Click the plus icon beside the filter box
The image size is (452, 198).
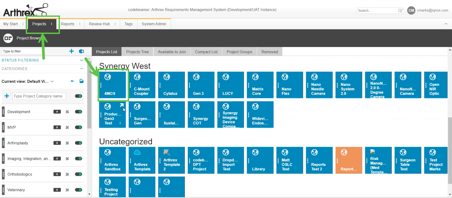click(72, 51)
